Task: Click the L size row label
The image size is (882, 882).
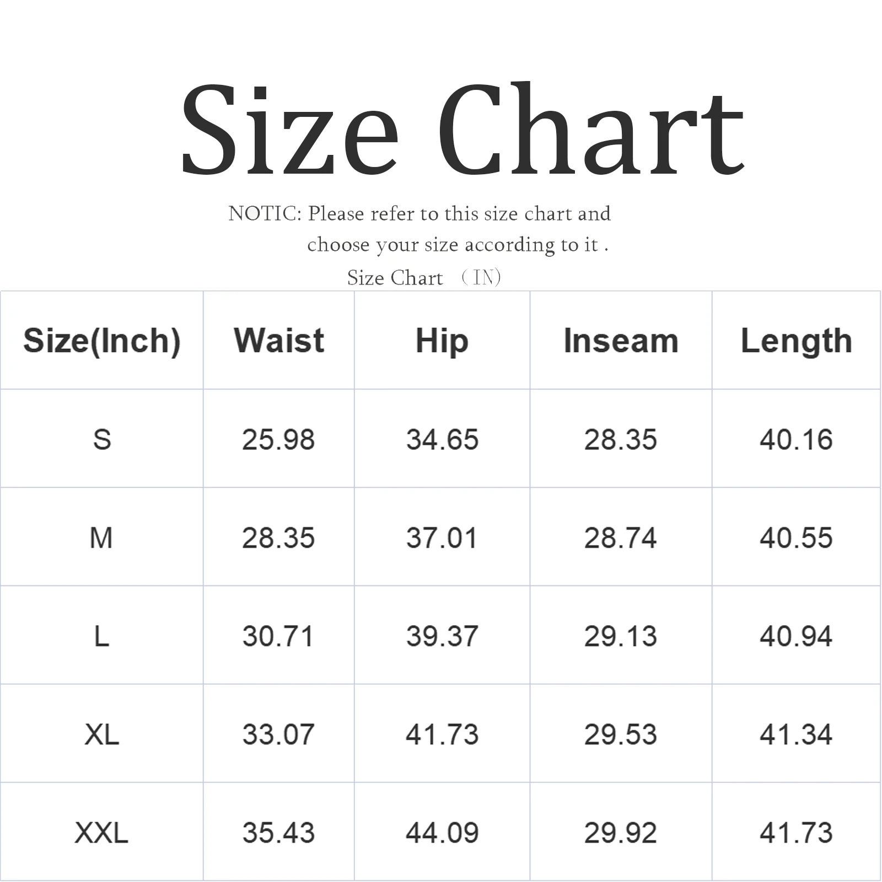Action: coord(101,637)
